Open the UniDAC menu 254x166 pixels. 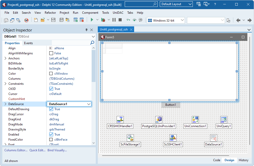pos(118,13)
